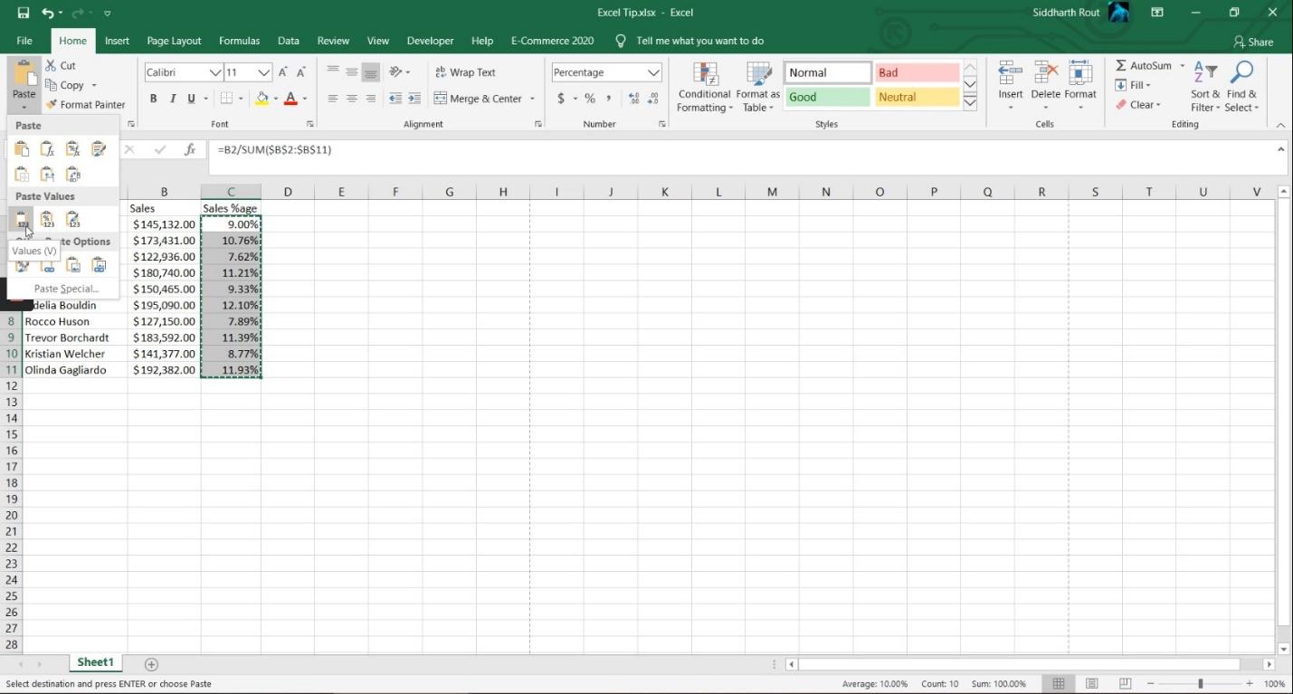Apply the Percent Style icon

click(x=590, y=99)
